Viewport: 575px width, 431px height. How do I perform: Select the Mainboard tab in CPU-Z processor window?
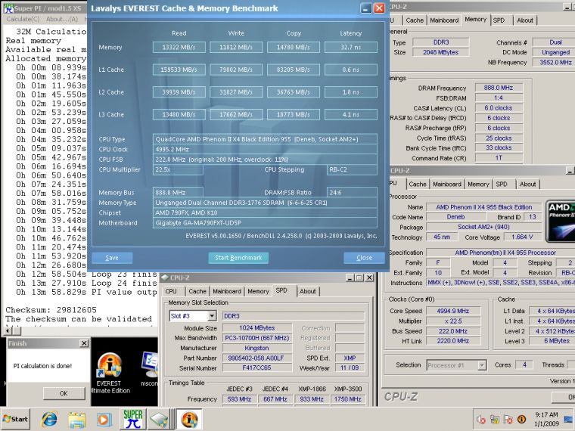(446, 184)
